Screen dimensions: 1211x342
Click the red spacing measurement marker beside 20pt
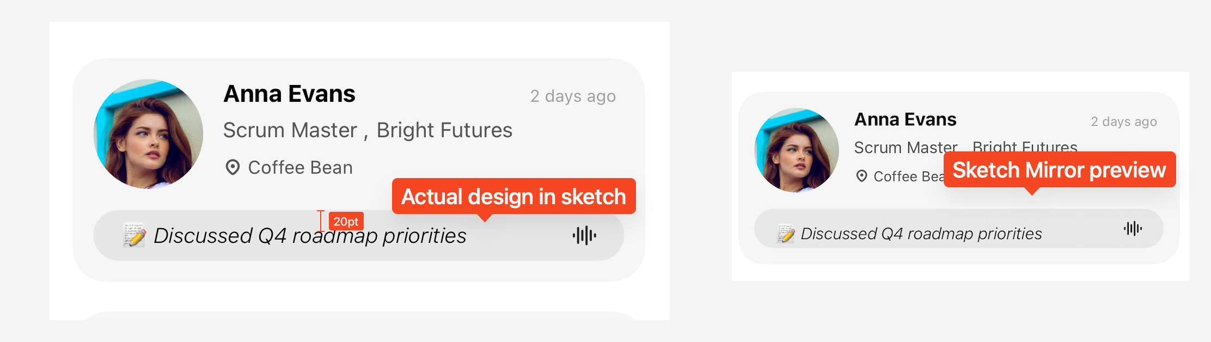321,221
